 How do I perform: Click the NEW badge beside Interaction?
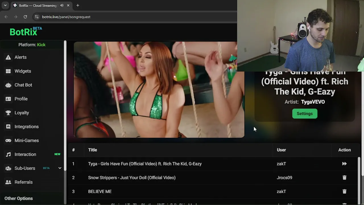point(57,154)
